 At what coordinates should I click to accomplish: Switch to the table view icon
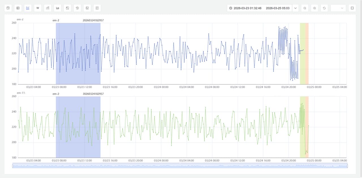click(18, 8)
